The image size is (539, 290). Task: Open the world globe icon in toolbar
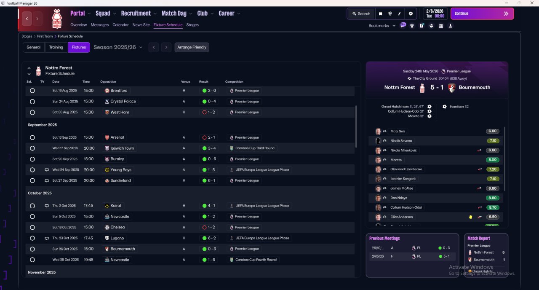(390, 13)
